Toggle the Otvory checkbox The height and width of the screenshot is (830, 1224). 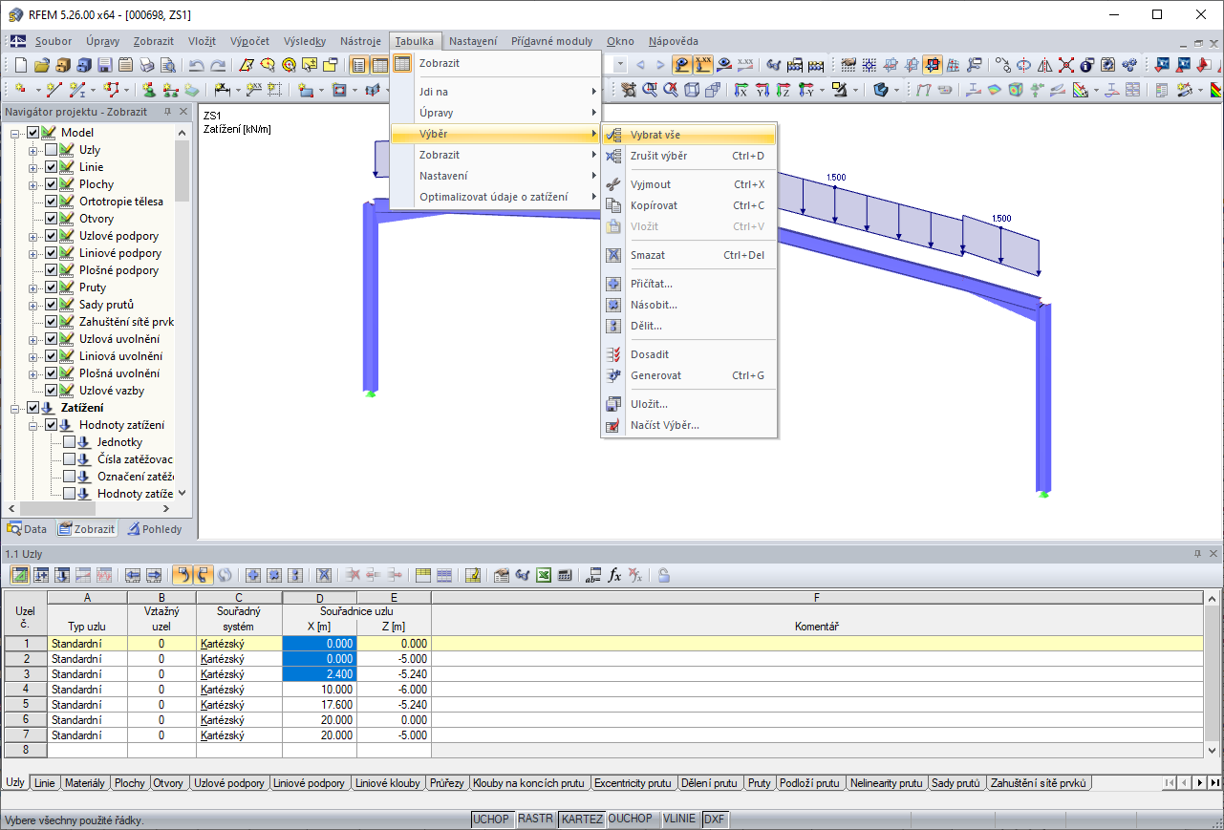pos(52,219)
